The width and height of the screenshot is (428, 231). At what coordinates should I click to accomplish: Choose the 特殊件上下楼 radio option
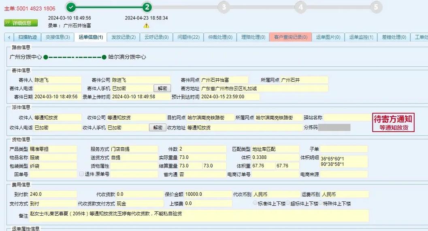coord(320,203)
